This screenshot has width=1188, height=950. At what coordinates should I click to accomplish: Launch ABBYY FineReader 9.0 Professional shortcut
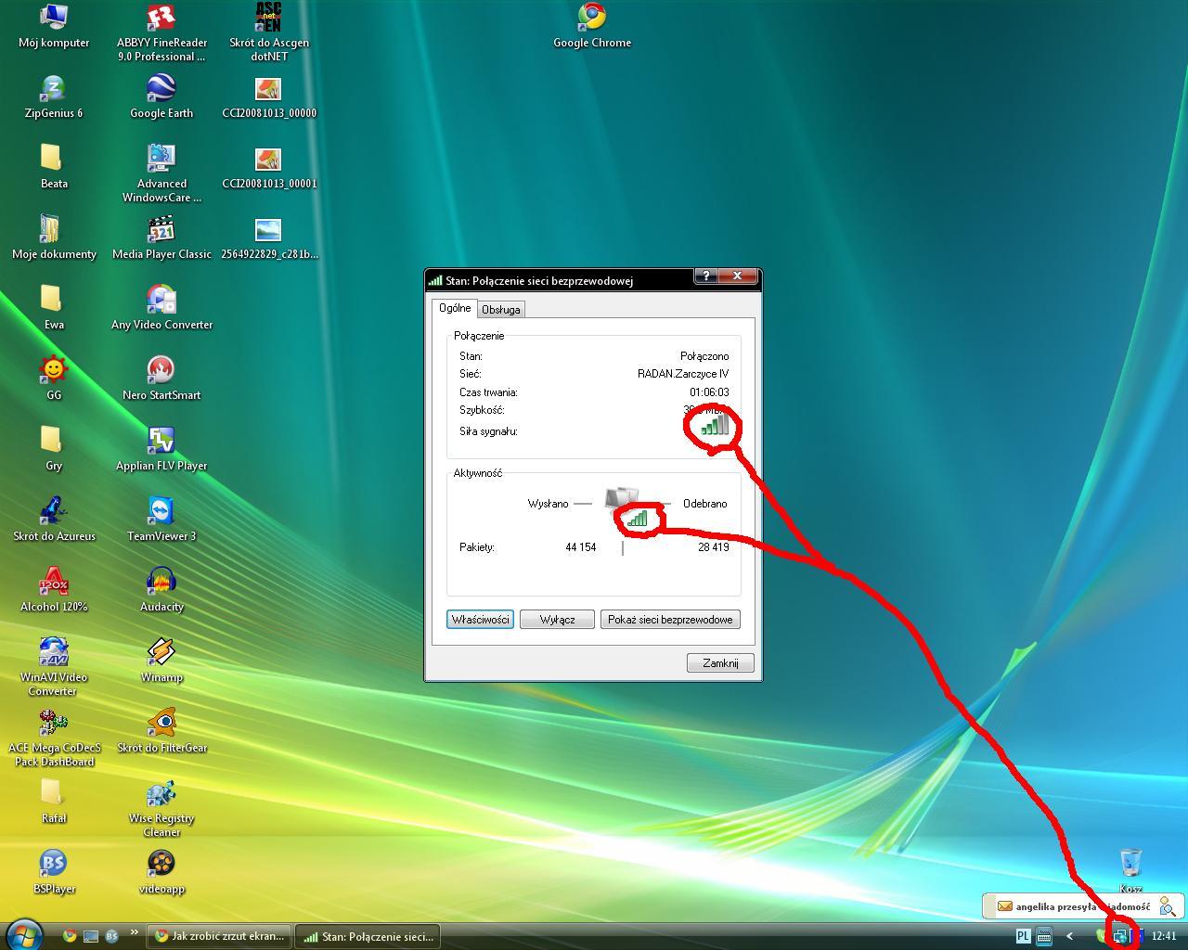point(161,32)
